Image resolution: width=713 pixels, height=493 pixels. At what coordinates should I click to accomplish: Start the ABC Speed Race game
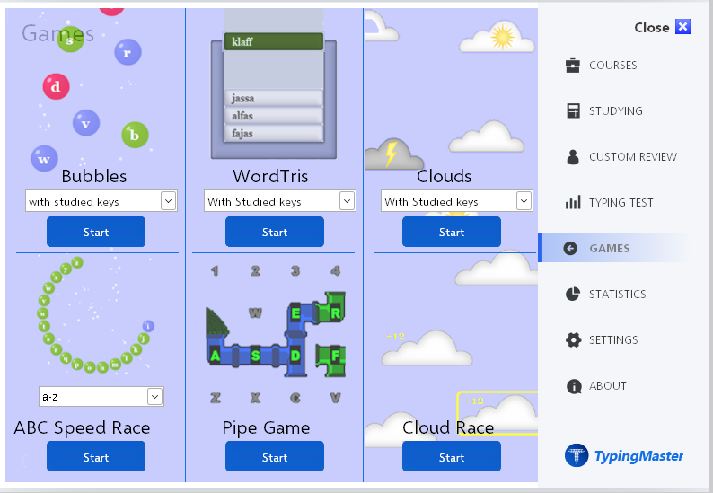coord(96,456)
